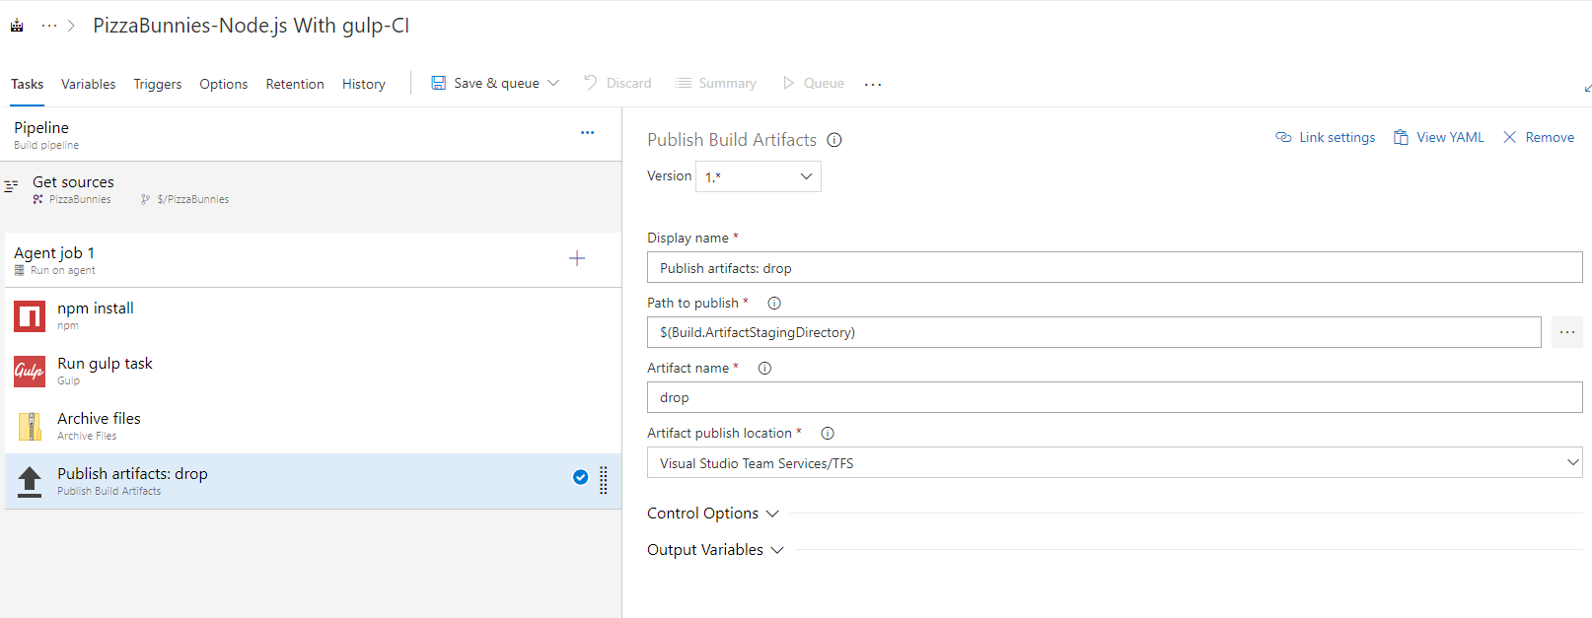Viewport: 1592px width, 618px height.
Task: Click the $/PizzaBunnies branch text
Action: (193, 199)
